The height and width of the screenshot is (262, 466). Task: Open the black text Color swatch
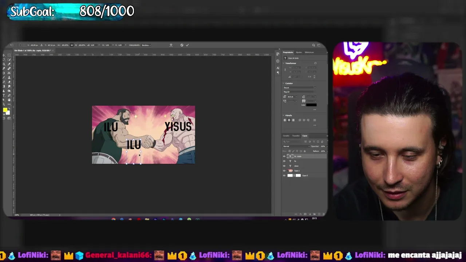tap(311, 105)
